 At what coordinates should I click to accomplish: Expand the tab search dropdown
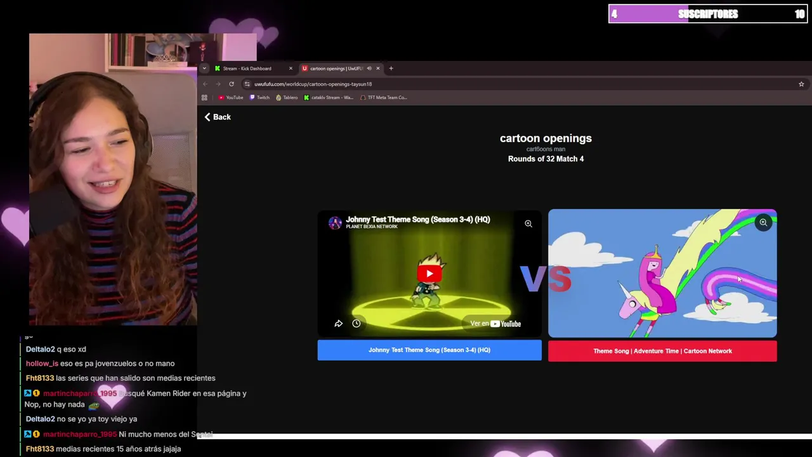pos(204,69)
